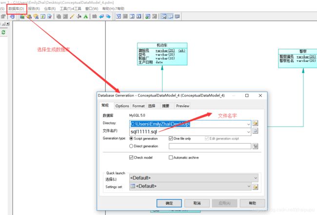The height and width of the screenshot is (215, 317).
Task: Open the 仓库(R) menu
Action: (50, 9)
